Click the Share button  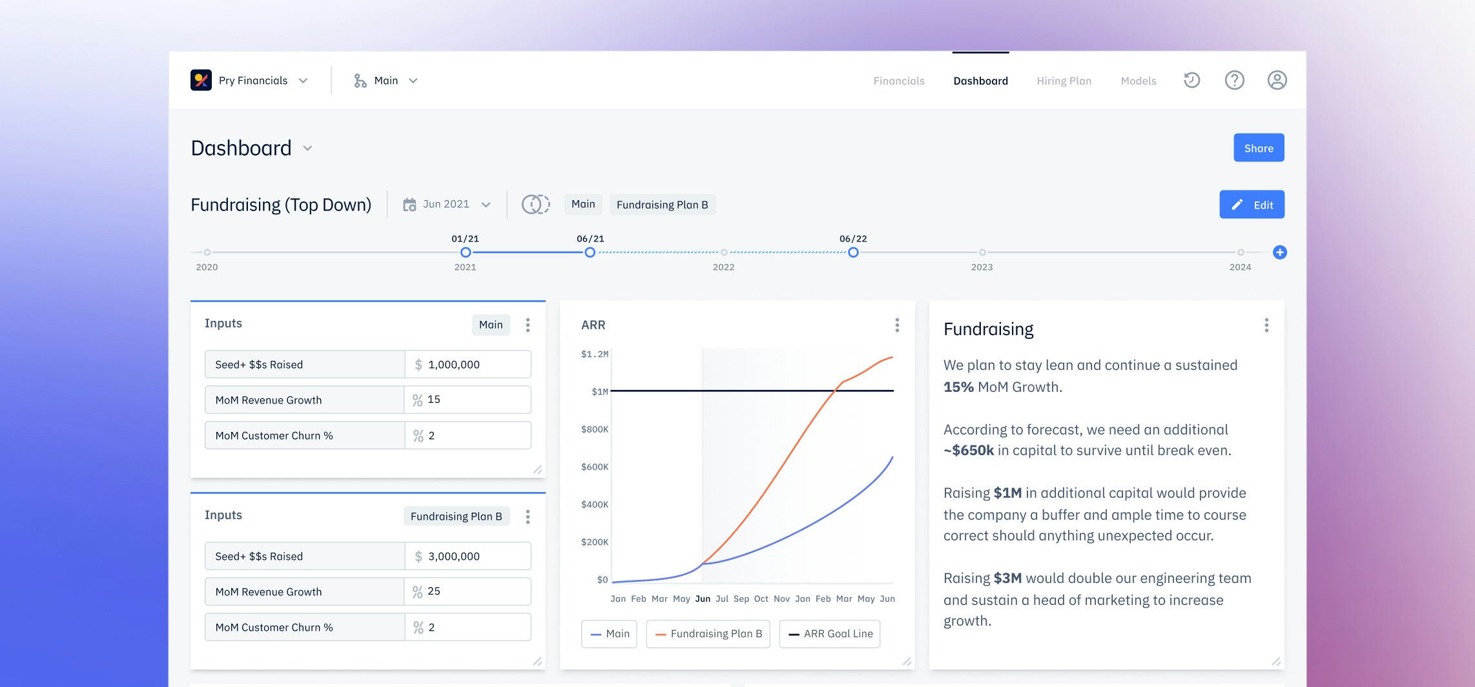pyautogui.click(x=1258, y=147)
